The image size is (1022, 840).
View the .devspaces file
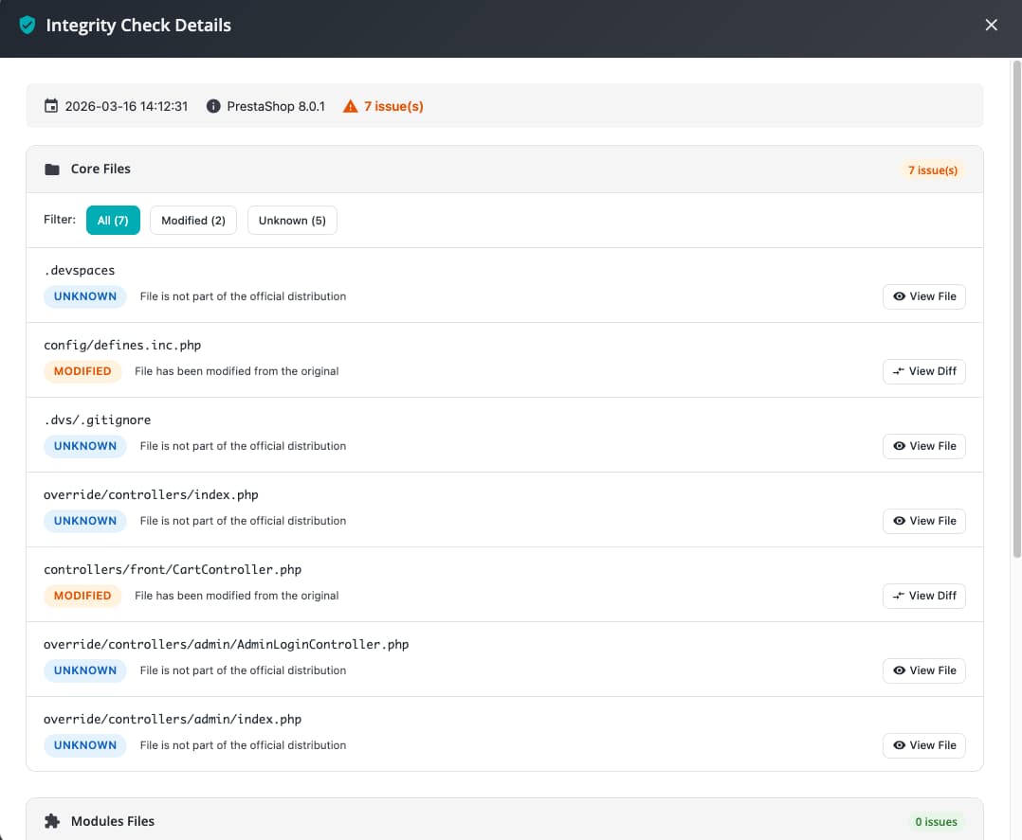[923, 296]
